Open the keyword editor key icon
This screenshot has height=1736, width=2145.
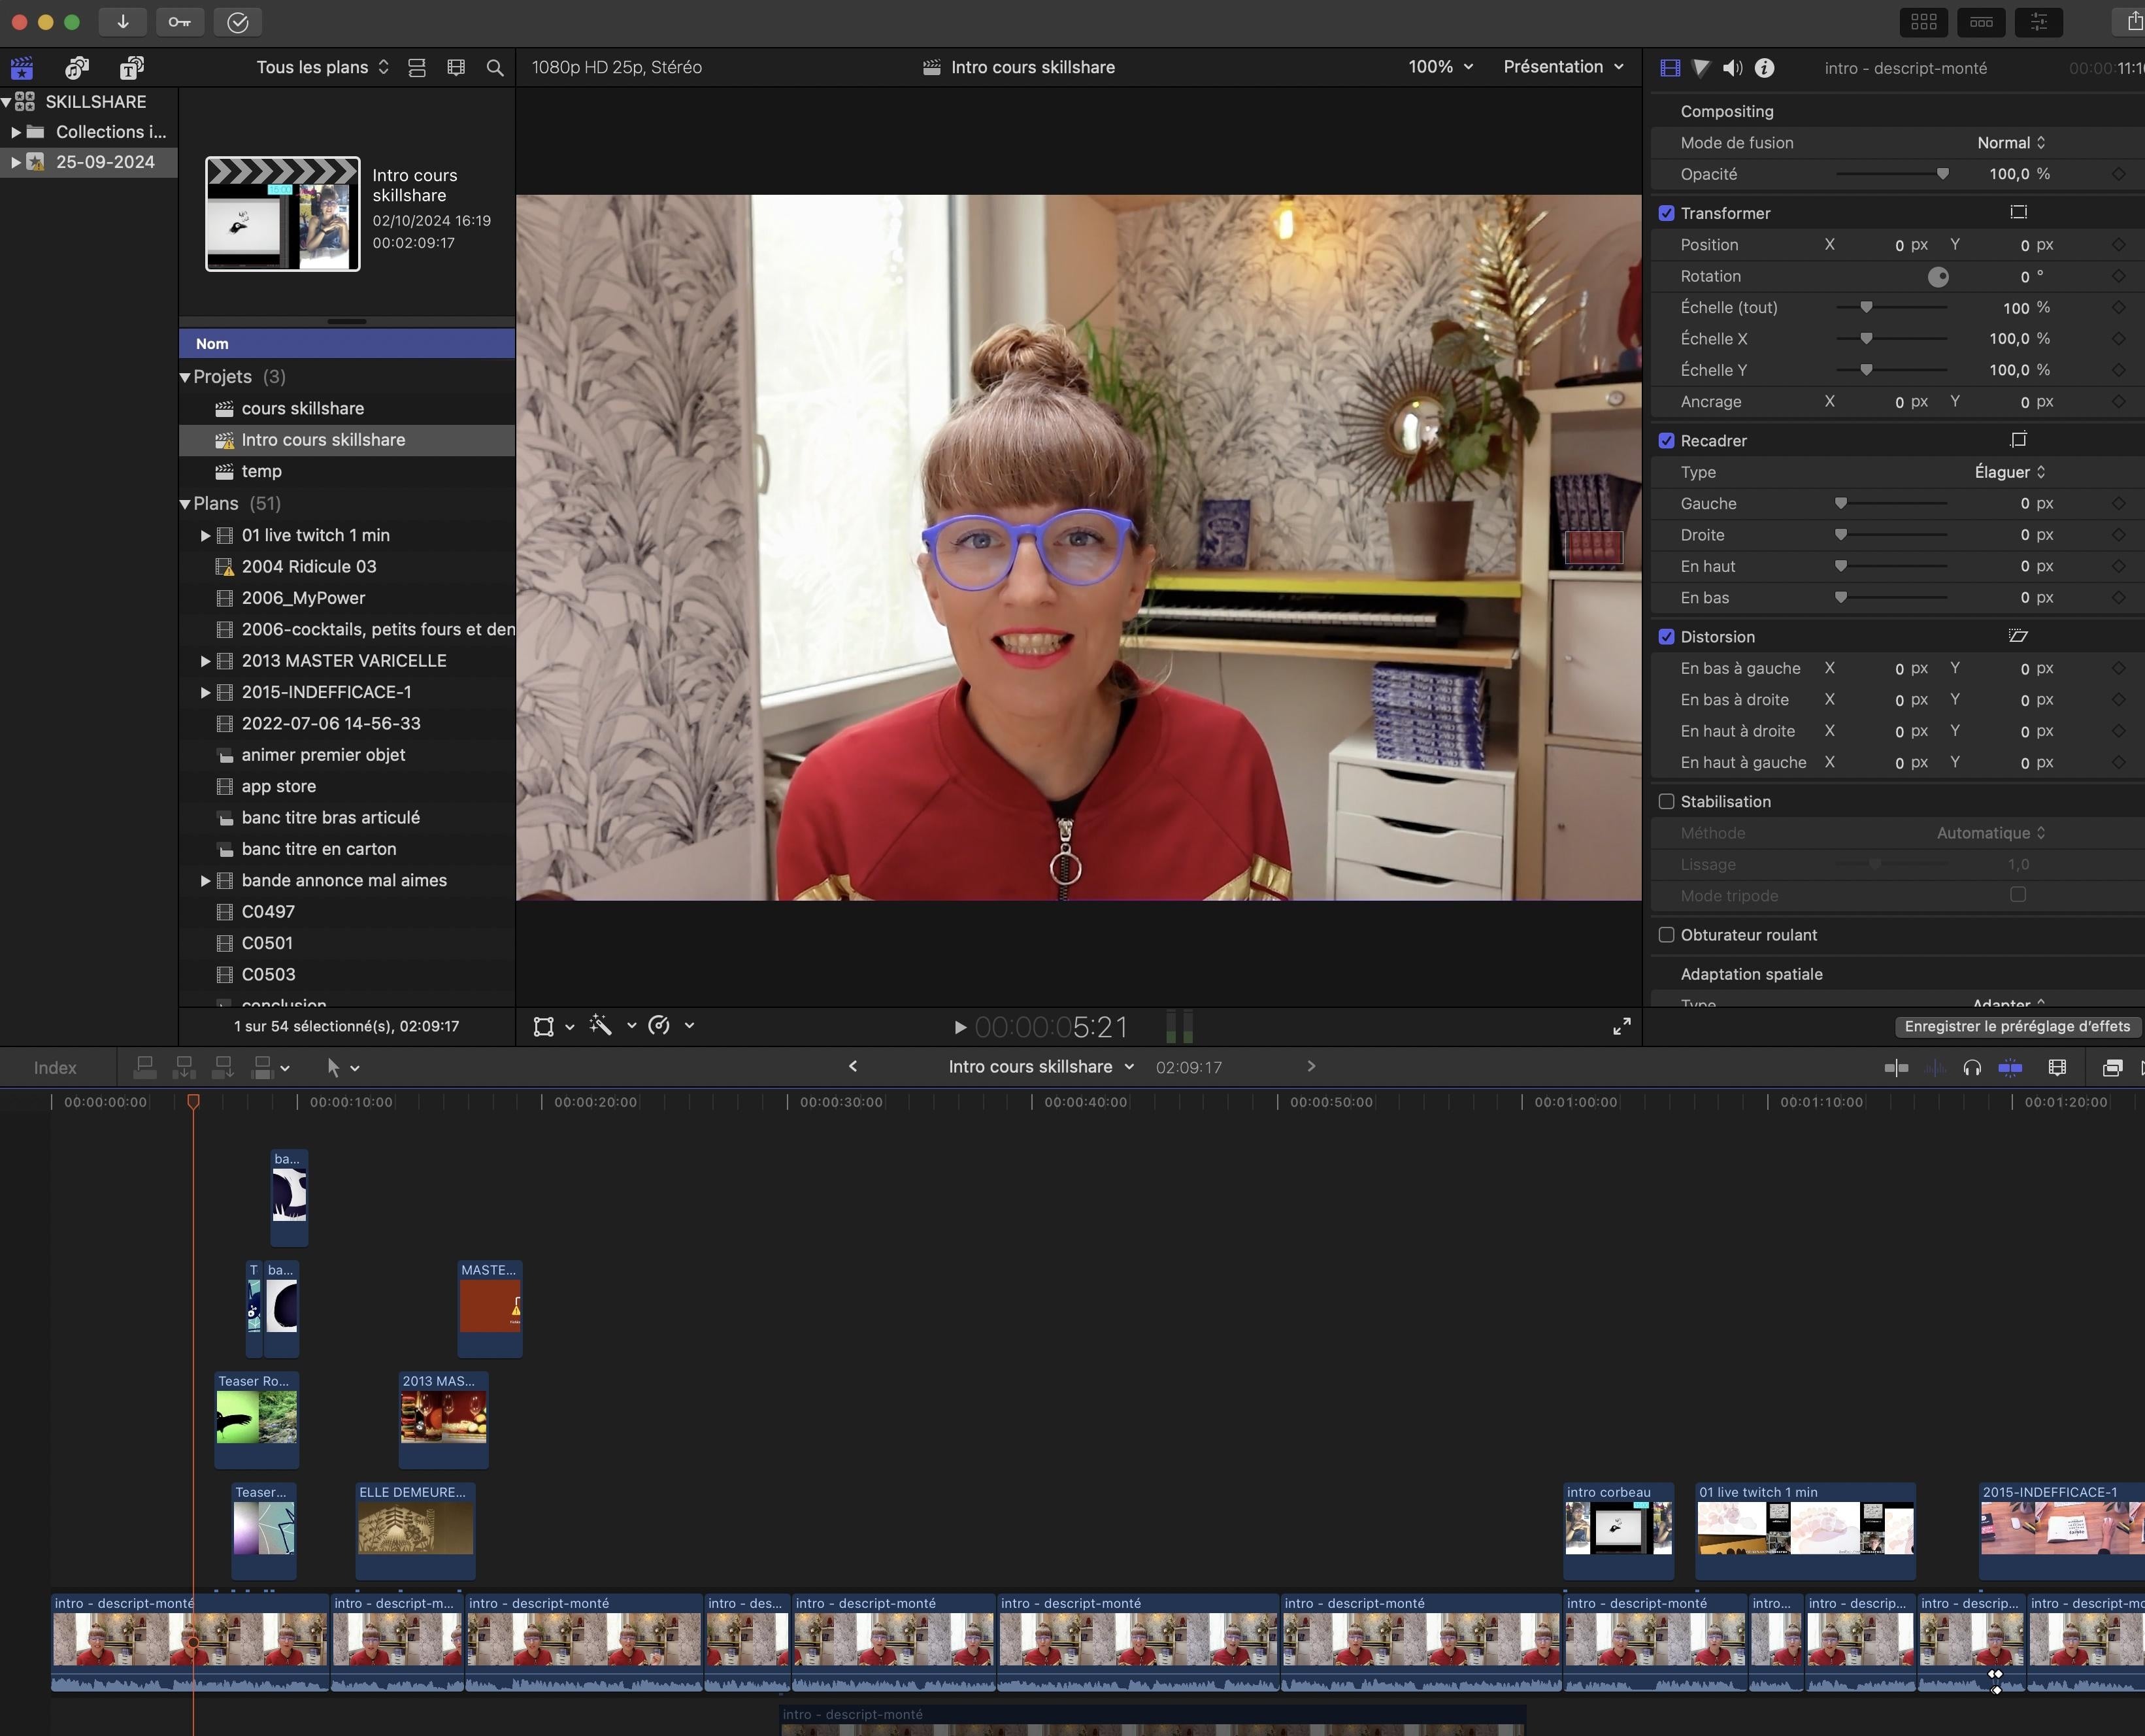pyautogui.click(x=180, y=22)
